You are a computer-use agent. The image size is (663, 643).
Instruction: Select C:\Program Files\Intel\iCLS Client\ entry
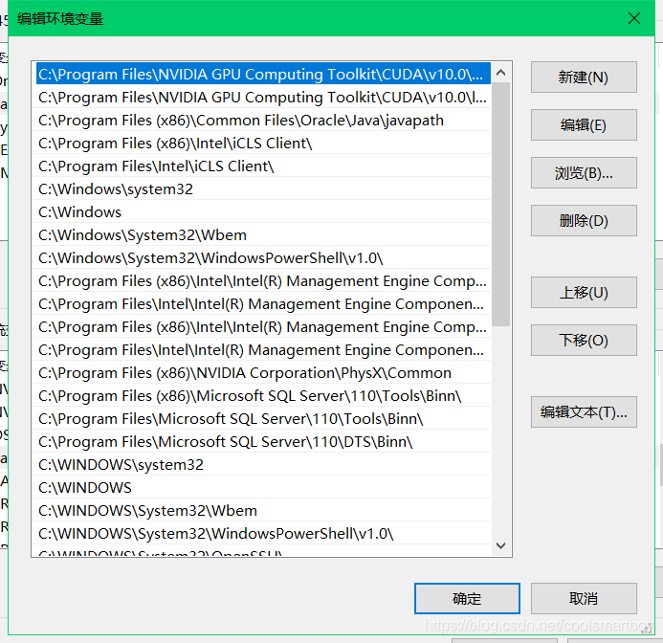tap(263, 166)
